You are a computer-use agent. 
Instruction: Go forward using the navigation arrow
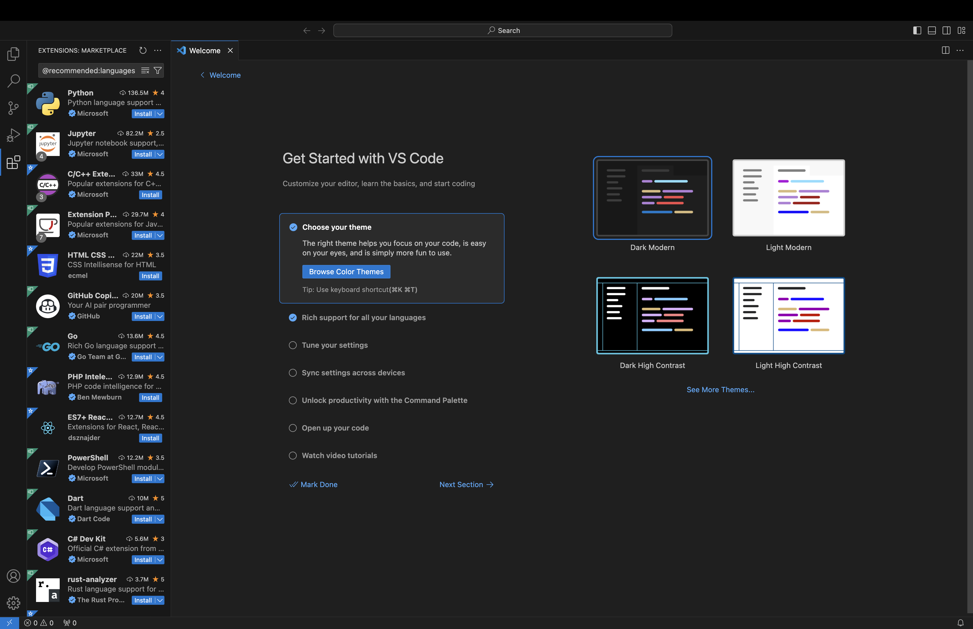click(x=322, y=31)
